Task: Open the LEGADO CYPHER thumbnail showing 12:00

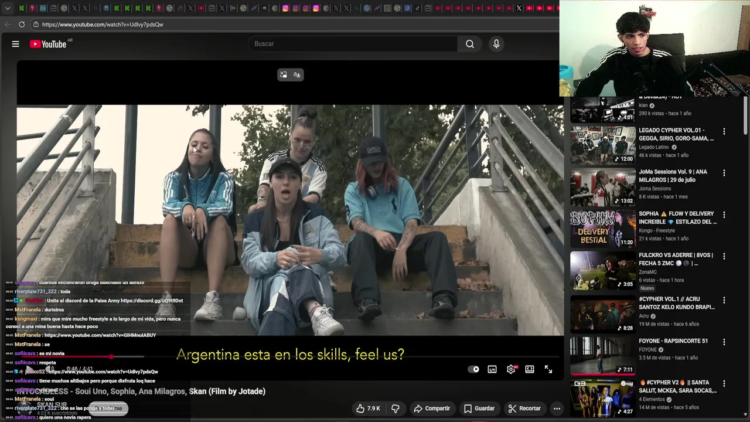Action: pyautogui.click(x=603, y=145)
